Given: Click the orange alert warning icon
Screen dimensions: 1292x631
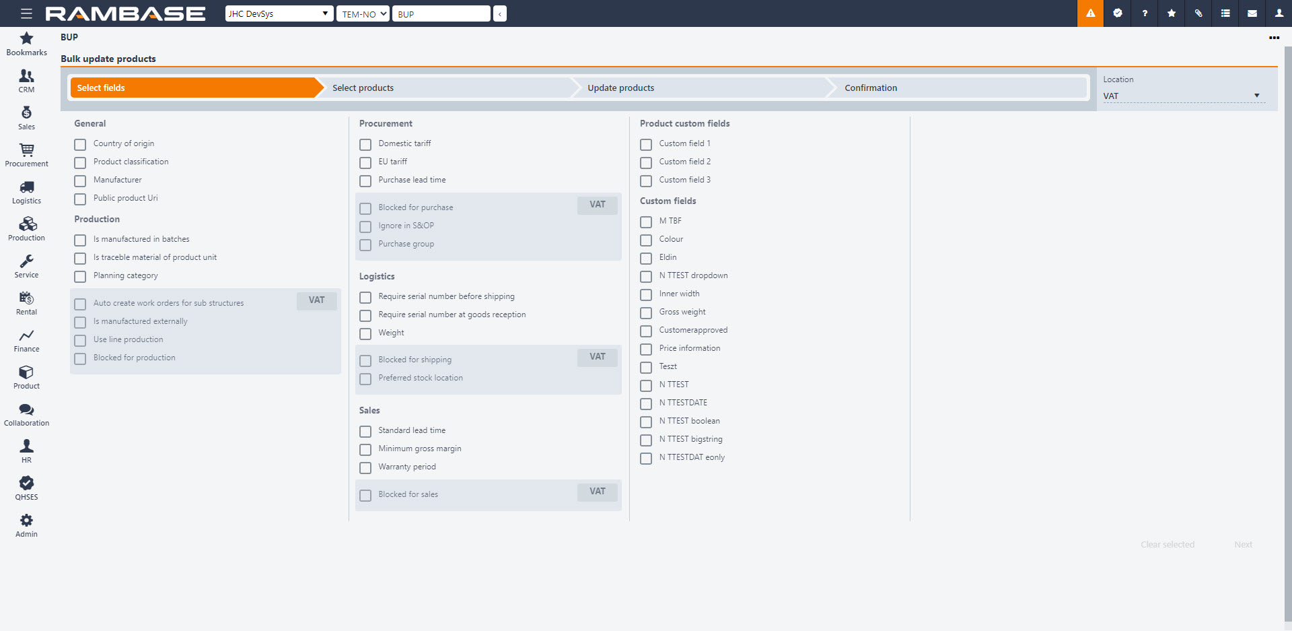Looking at the screenshot, I should point(1090,13).
